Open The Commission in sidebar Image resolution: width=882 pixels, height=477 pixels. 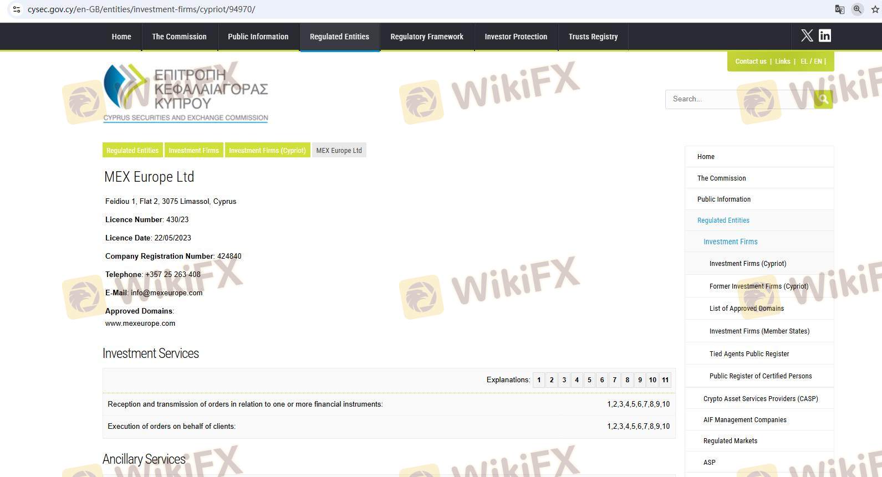coord(759,178)
